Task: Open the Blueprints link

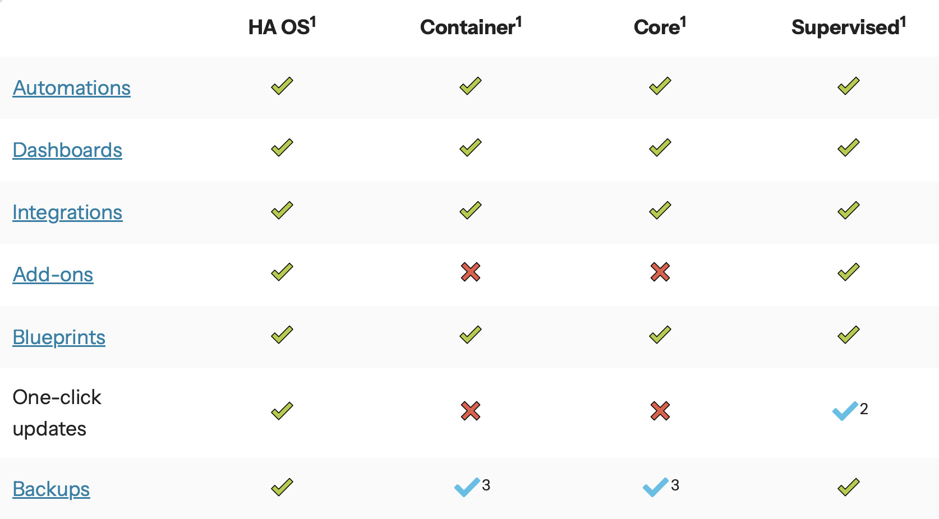Action: point(59,337)
